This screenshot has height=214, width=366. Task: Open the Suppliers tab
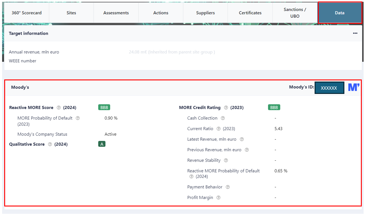click(206, 13)
